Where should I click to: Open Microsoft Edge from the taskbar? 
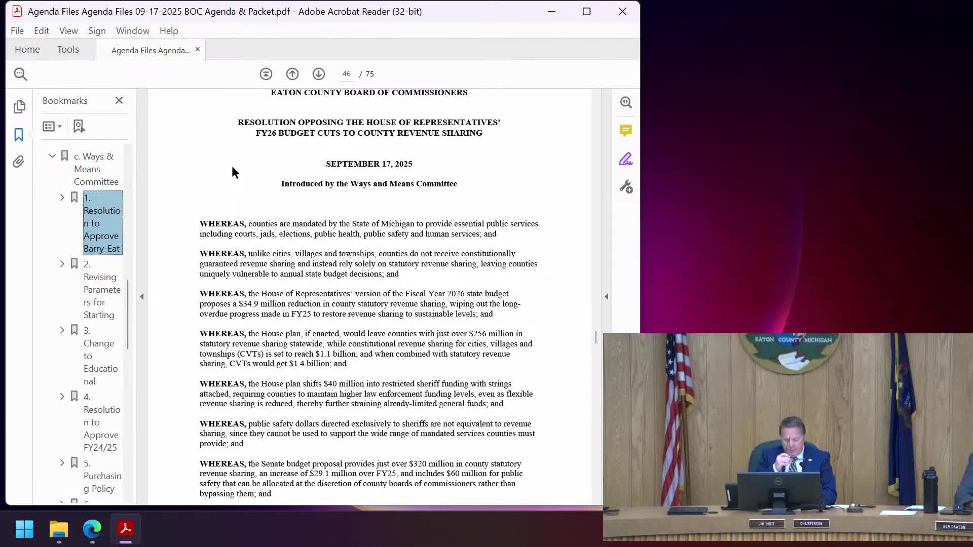point(92,529)
